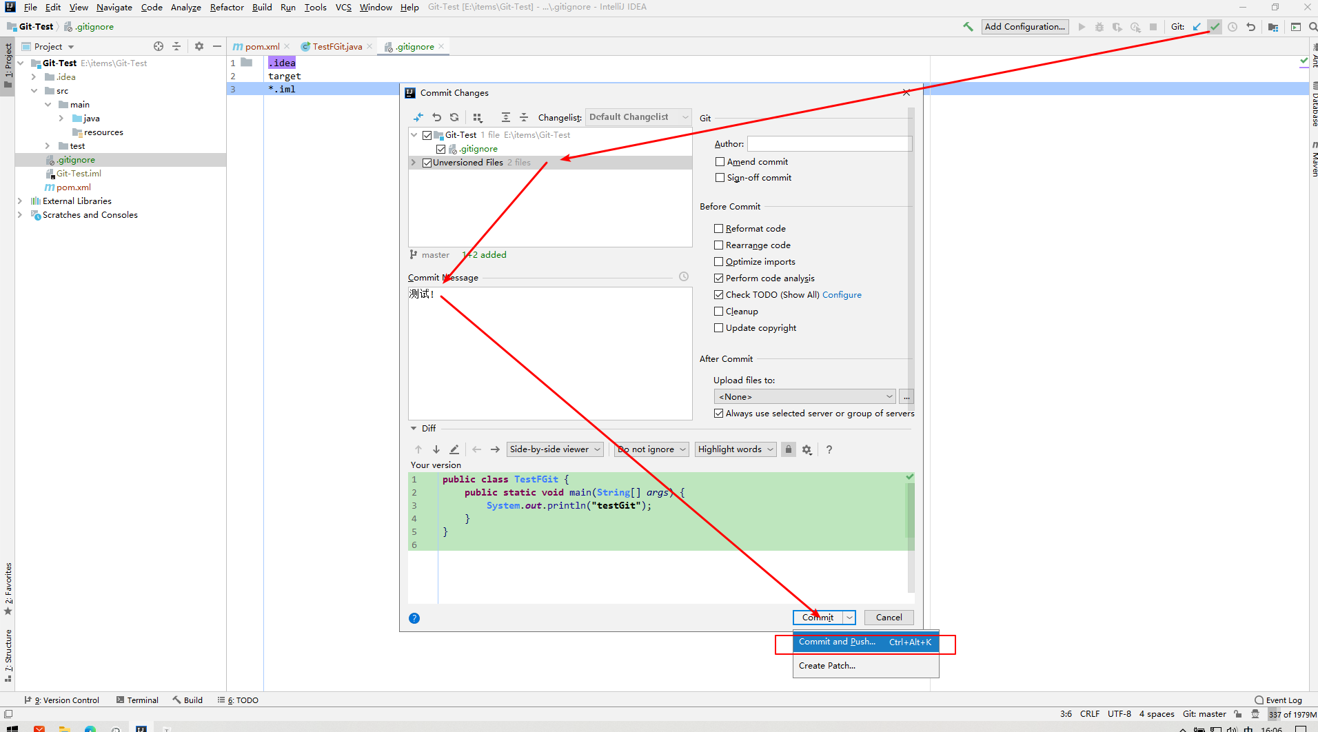Open Diff settings gear icon
This screenshot has height=732, width=1318.
tap(807, 449)
